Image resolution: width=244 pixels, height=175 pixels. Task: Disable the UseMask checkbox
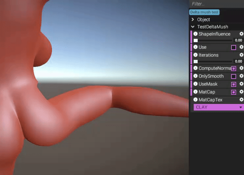[233, 84]
